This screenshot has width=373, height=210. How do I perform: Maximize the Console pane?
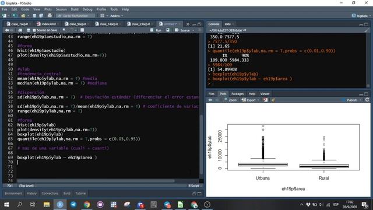click(x=367, y=24)
